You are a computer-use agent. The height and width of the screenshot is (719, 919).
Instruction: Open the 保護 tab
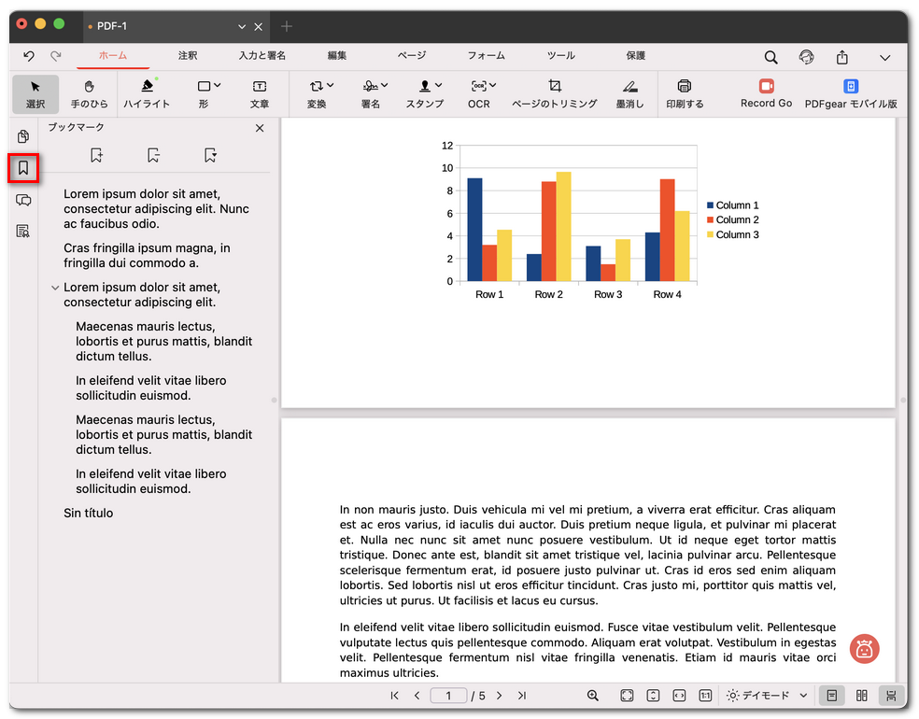[635, 56]
